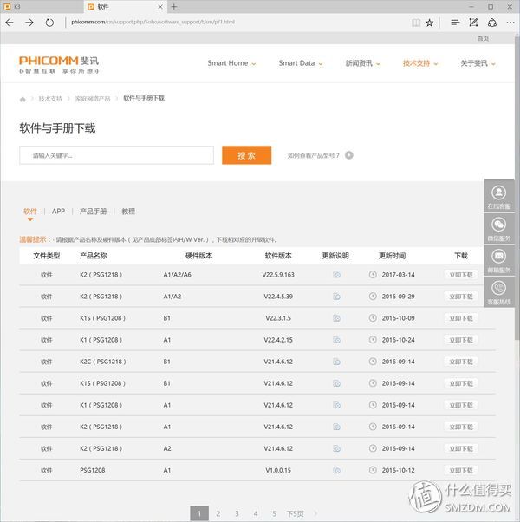Refresh the page with reload icon
This screenshot has height=522, width=520.
click(x=49, y=23)
